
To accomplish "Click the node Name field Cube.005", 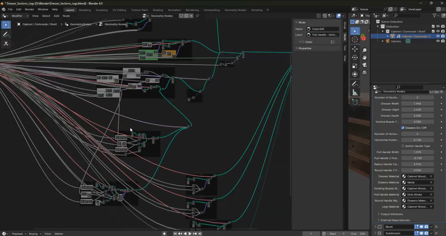I will 322,29.
